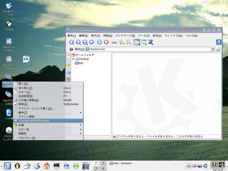Expand the 動作 submenu arrow
The height and width of the screenshot is (171, 228).
[x=81, y=113]
